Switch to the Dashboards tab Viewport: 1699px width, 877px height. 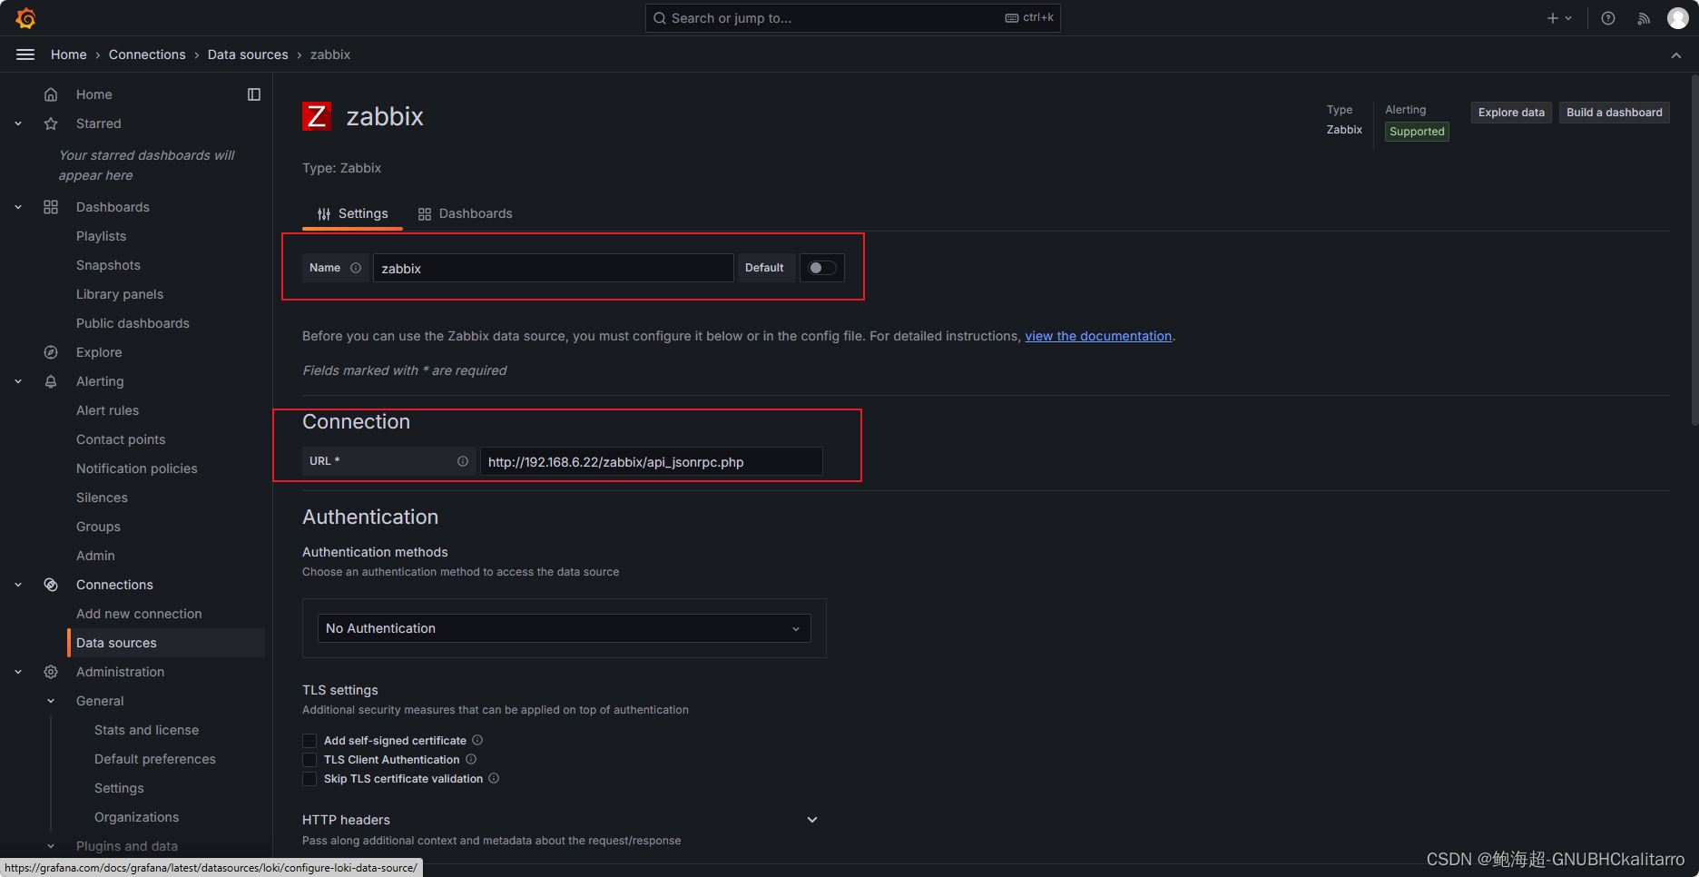[465, 213]
